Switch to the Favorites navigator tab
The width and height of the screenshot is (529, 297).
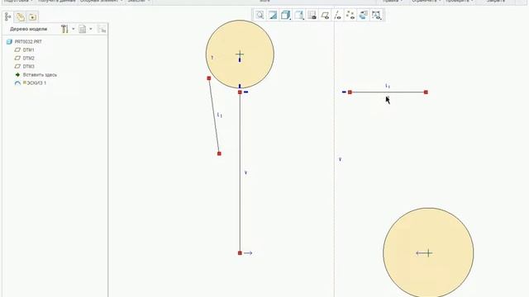tap(32, 16)
